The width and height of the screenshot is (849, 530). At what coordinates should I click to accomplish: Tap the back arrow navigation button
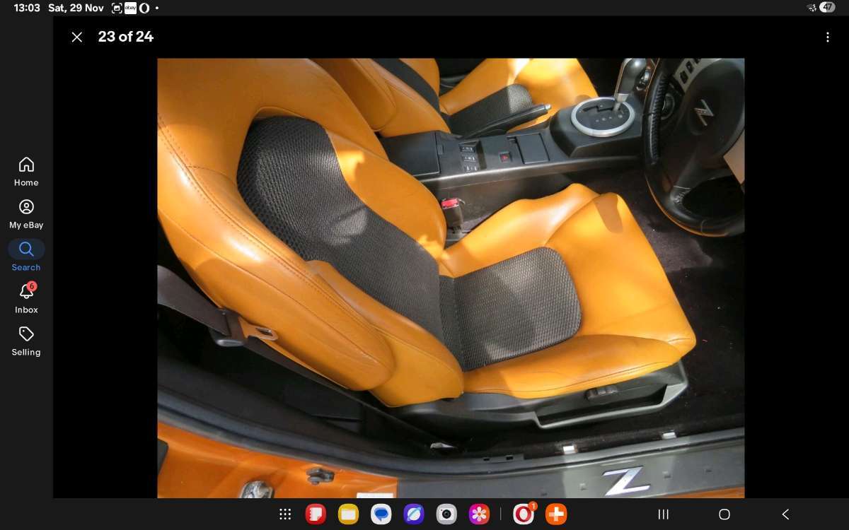(x=785, y=514)
